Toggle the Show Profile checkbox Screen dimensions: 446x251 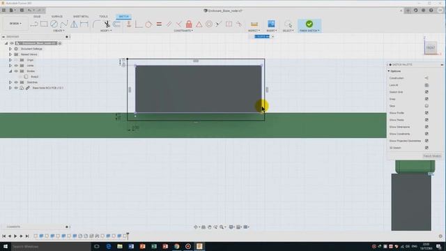(426, 113)
